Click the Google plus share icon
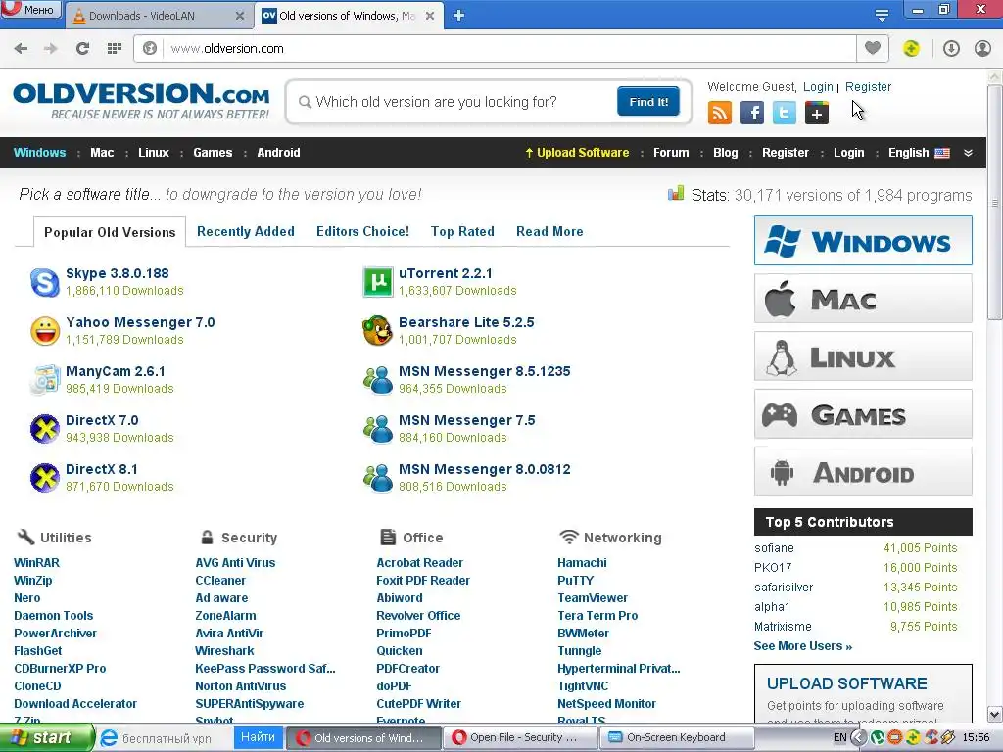Image resolution: width=1003 pixels, height=752 pixels. (817, 114)
